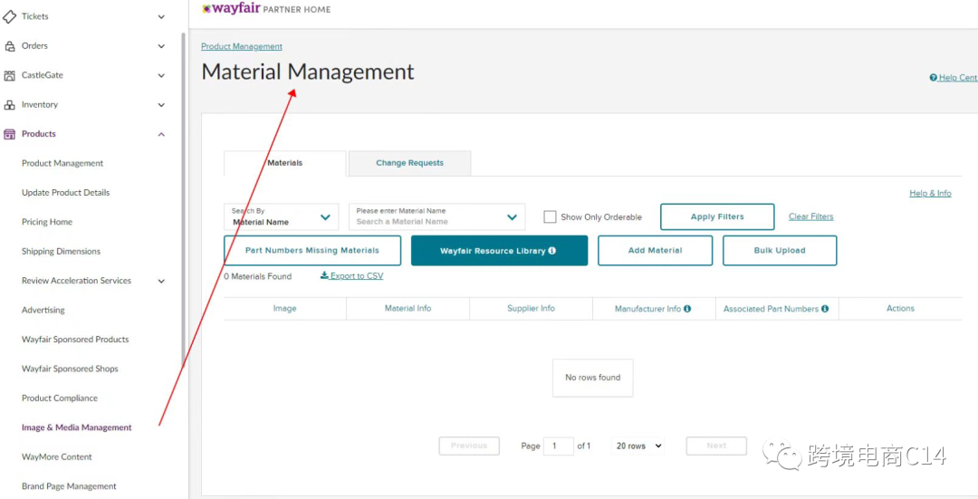The height and width of the screenshot is (499, 978).
Task: Click the Orders bag icon in sidebar
Action: coord(9,46)
